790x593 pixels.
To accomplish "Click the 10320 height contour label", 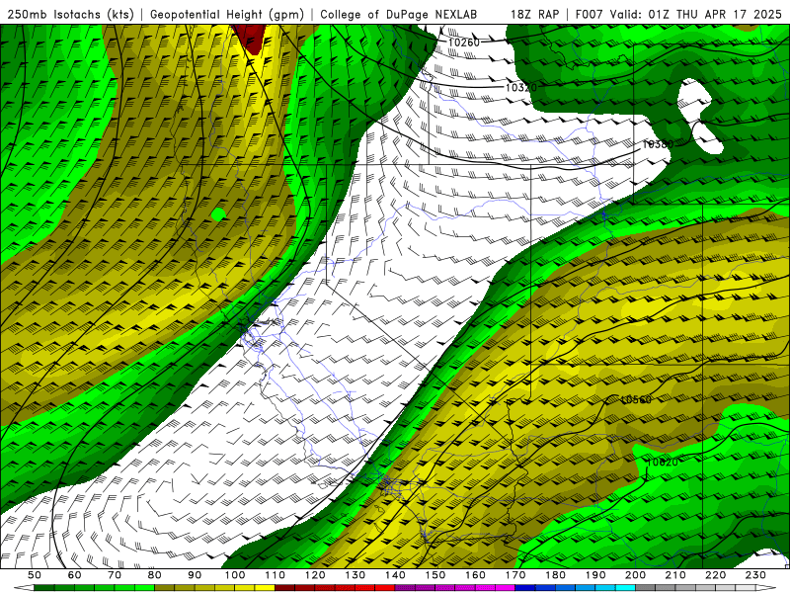I will coord(521,87).
